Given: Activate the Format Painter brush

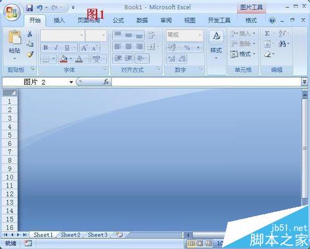Looking at the screenshot, I should point(30,55).
